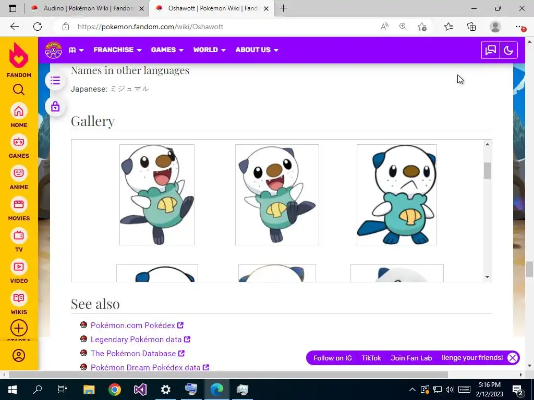Open the Favorites list icon

coord(448,27)
